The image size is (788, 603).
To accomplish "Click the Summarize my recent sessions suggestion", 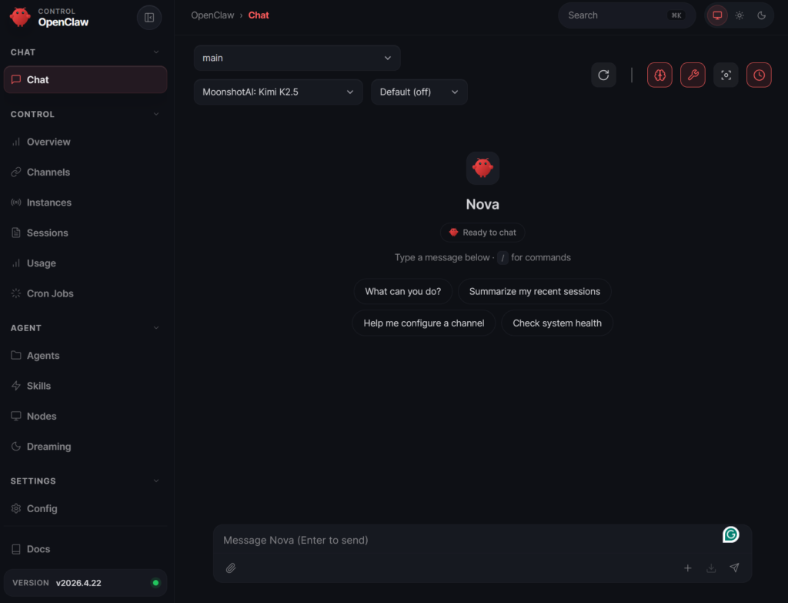I will [535, 292].
